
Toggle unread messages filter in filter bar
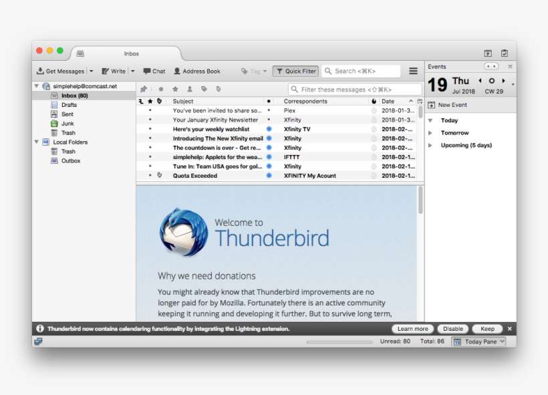click(161, 88)
